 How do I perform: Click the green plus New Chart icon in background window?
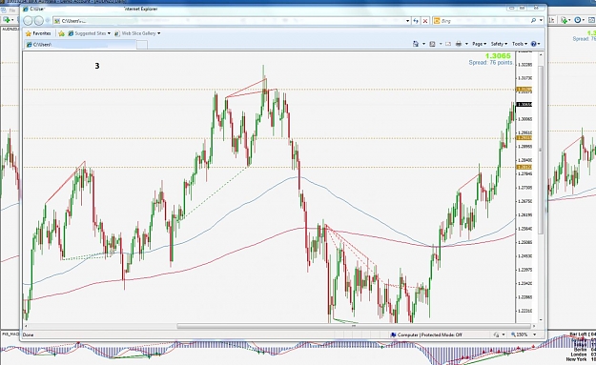(x=7, y=20)
